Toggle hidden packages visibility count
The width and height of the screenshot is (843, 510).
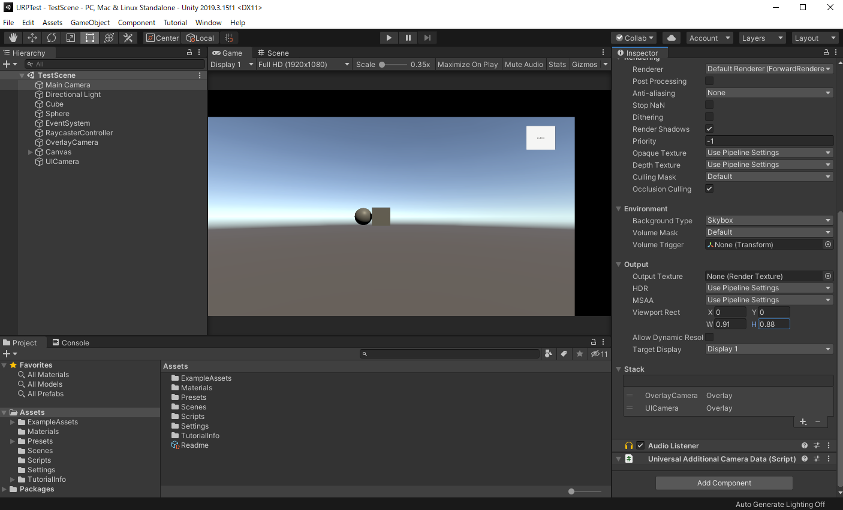click(599, 354)
